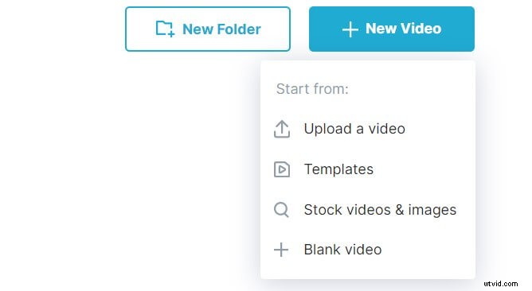532x291 pixels.
Task: Click the upload arrow icon
Action: [x=282, y=129]
